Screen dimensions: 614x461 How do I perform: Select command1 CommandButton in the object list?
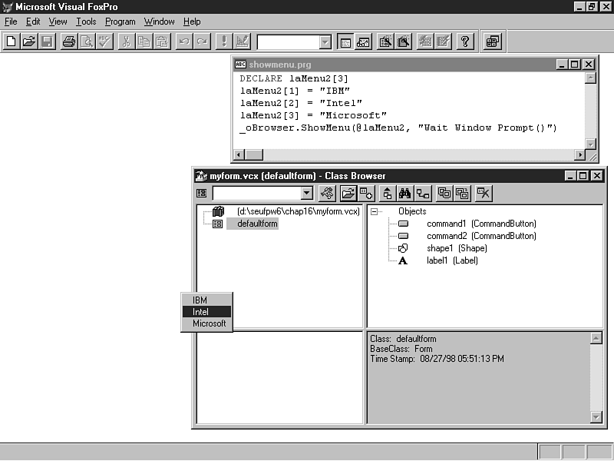click(480, 224)
